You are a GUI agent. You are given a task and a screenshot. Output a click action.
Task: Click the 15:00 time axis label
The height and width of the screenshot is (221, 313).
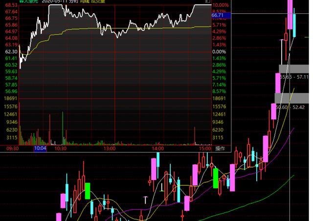tap(205, 149)
